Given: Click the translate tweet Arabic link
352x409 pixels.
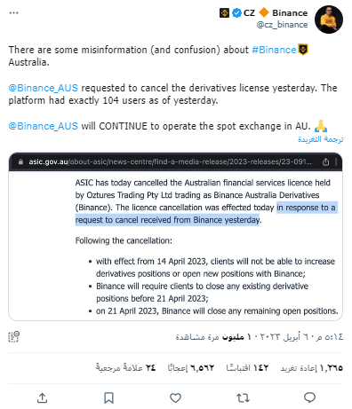Looking at the screenshot, I should coord(320,139).
